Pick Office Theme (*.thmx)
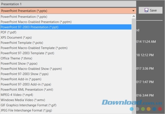 (x=66, y=58)
